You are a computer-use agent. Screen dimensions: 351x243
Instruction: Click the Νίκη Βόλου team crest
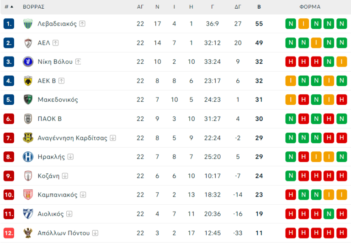coord(28,62)
